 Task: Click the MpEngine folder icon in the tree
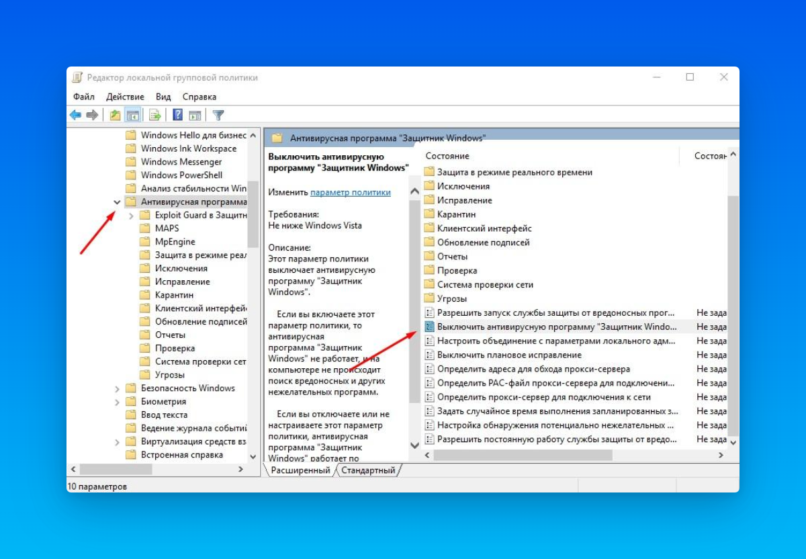pyautogui.click(x=144, y=242)
